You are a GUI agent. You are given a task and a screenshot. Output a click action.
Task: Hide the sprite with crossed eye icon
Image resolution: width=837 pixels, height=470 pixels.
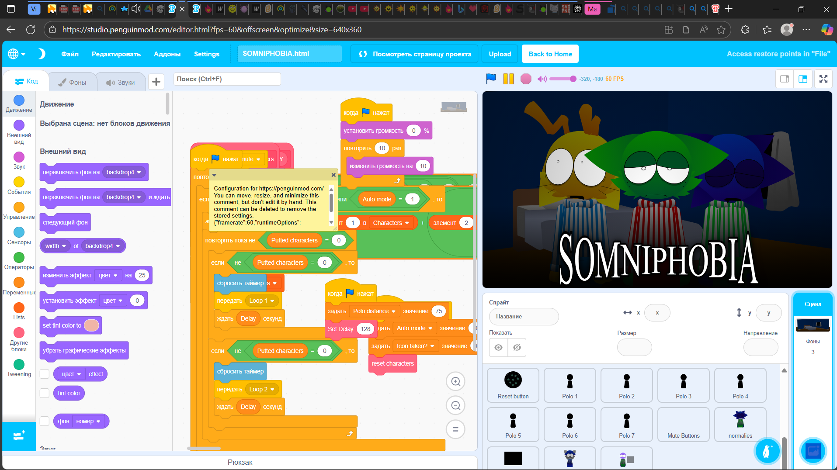517,347
